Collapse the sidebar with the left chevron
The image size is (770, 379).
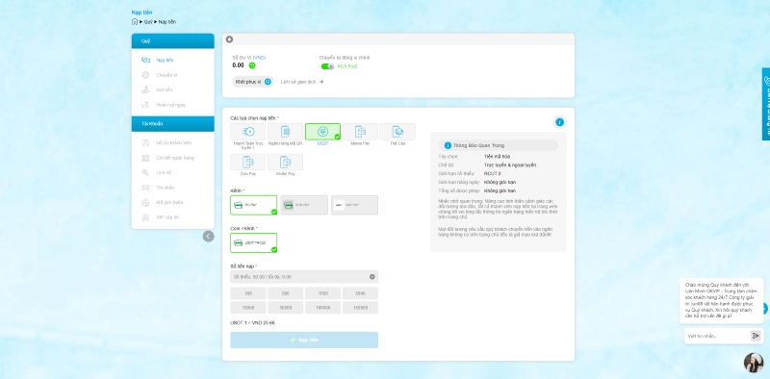tap(208, 237)
